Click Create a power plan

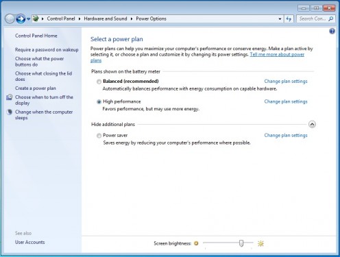coord(36,88)
